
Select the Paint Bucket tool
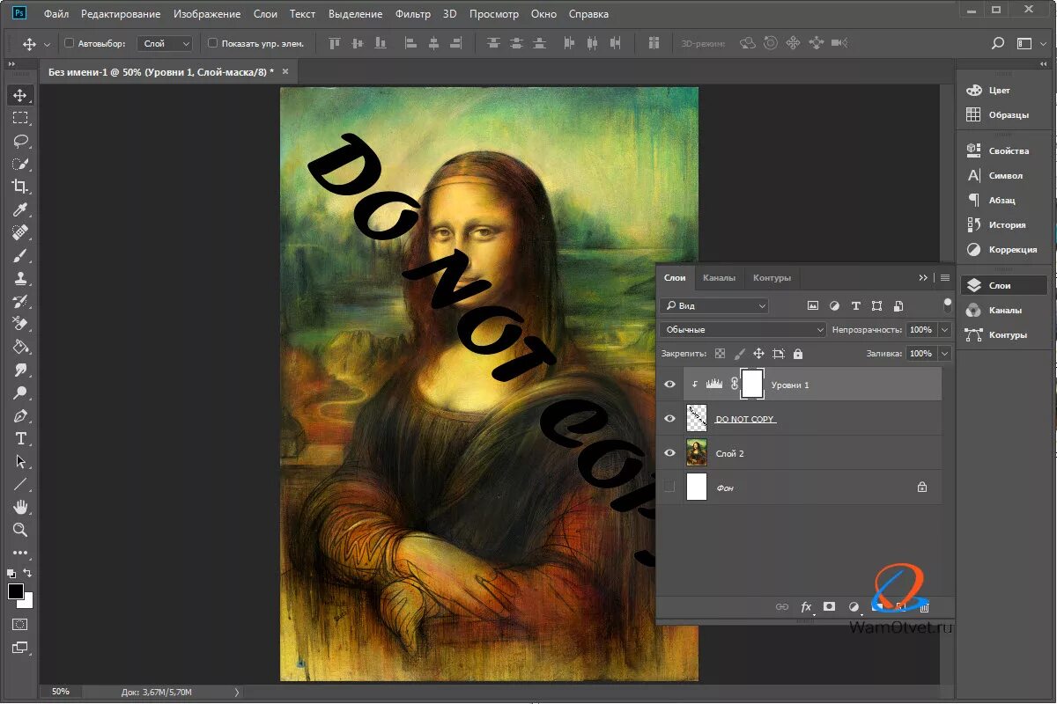tap(19, 347)
